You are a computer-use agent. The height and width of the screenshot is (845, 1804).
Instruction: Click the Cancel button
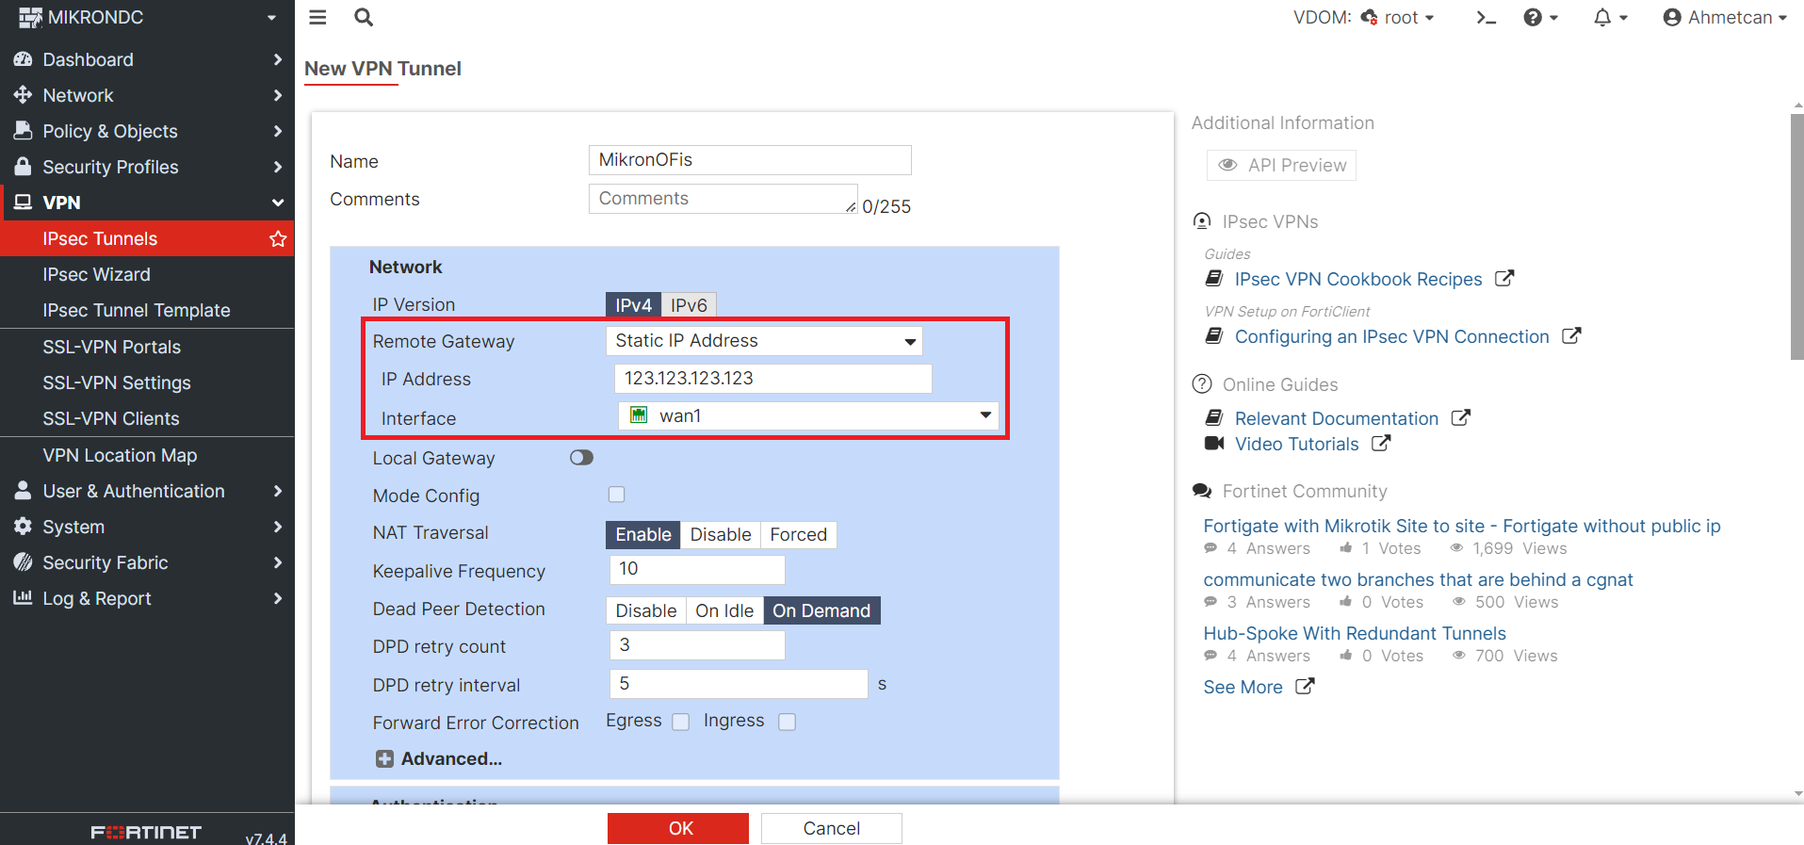point(831,828)
